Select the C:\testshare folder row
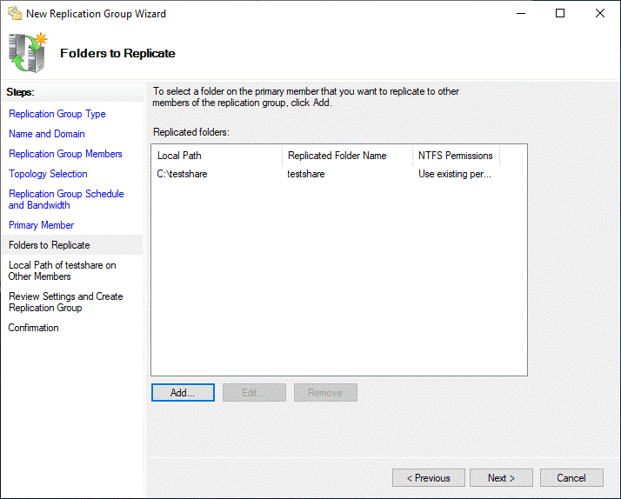The image size is (621, 499). [183, 174]
